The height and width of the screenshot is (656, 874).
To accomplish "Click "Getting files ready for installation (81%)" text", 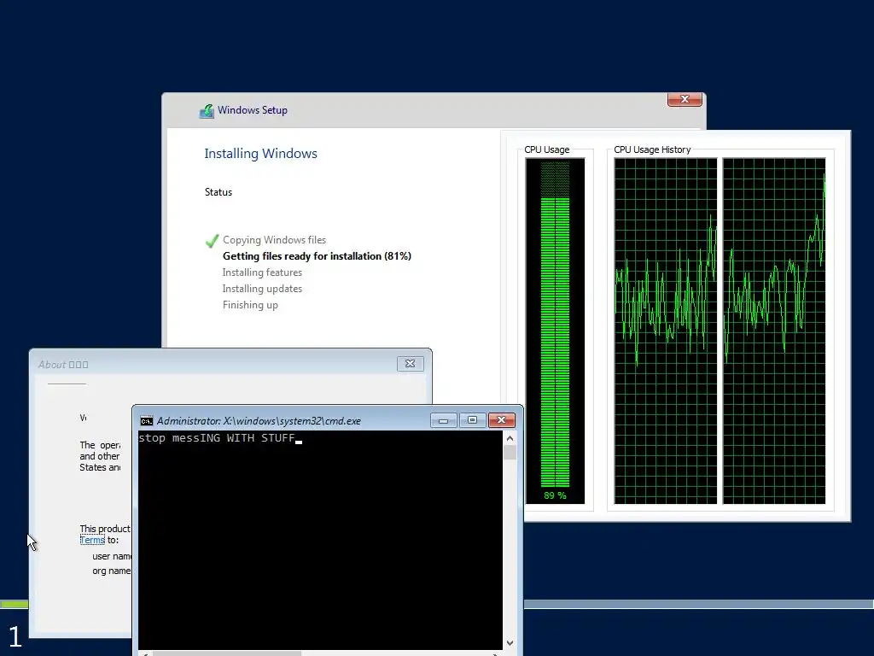I will point(317,256).
